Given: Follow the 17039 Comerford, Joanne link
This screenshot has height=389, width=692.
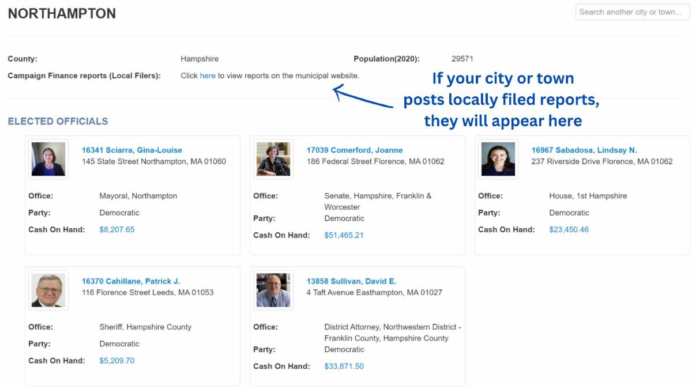Looking at the screenshot, I should pos(354,150).
